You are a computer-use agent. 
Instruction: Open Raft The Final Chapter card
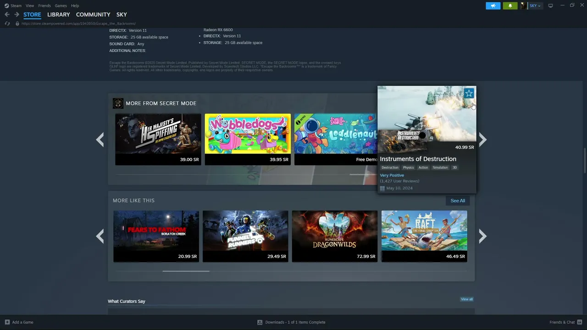click(x=424, y=236)
